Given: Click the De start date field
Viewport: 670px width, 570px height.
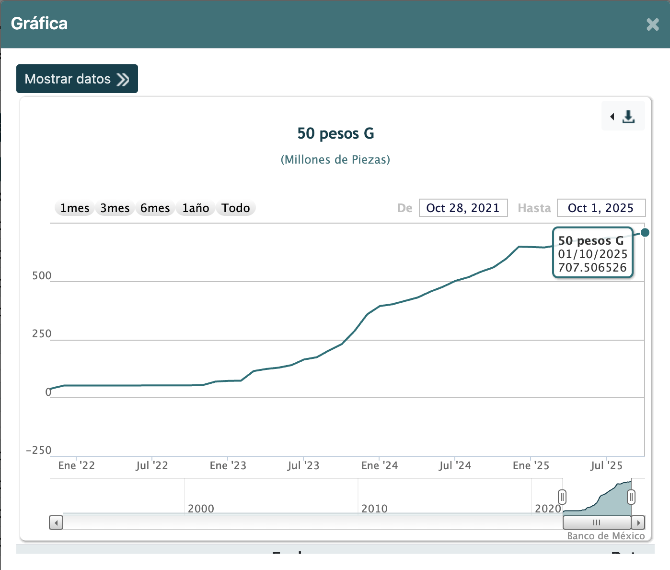Looking at the screenshot, I should click(x=463, y=208).
